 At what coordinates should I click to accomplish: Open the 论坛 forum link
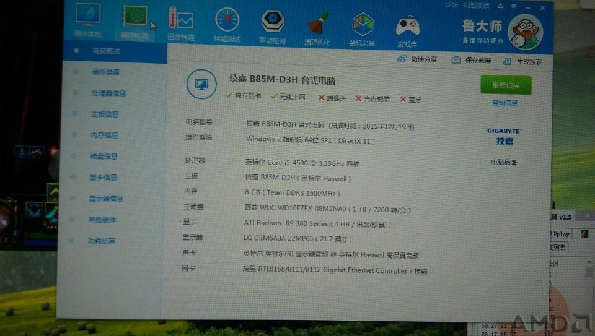point(452,6)
